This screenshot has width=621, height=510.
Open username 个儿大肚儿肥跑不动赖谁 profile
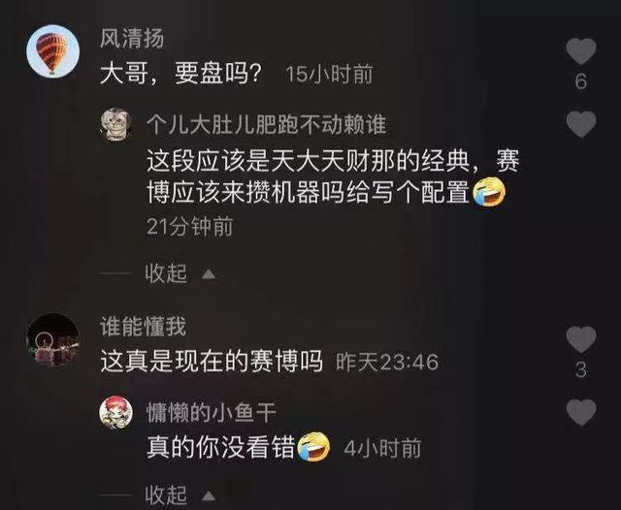pyautogui.click(x=266, y=124)
